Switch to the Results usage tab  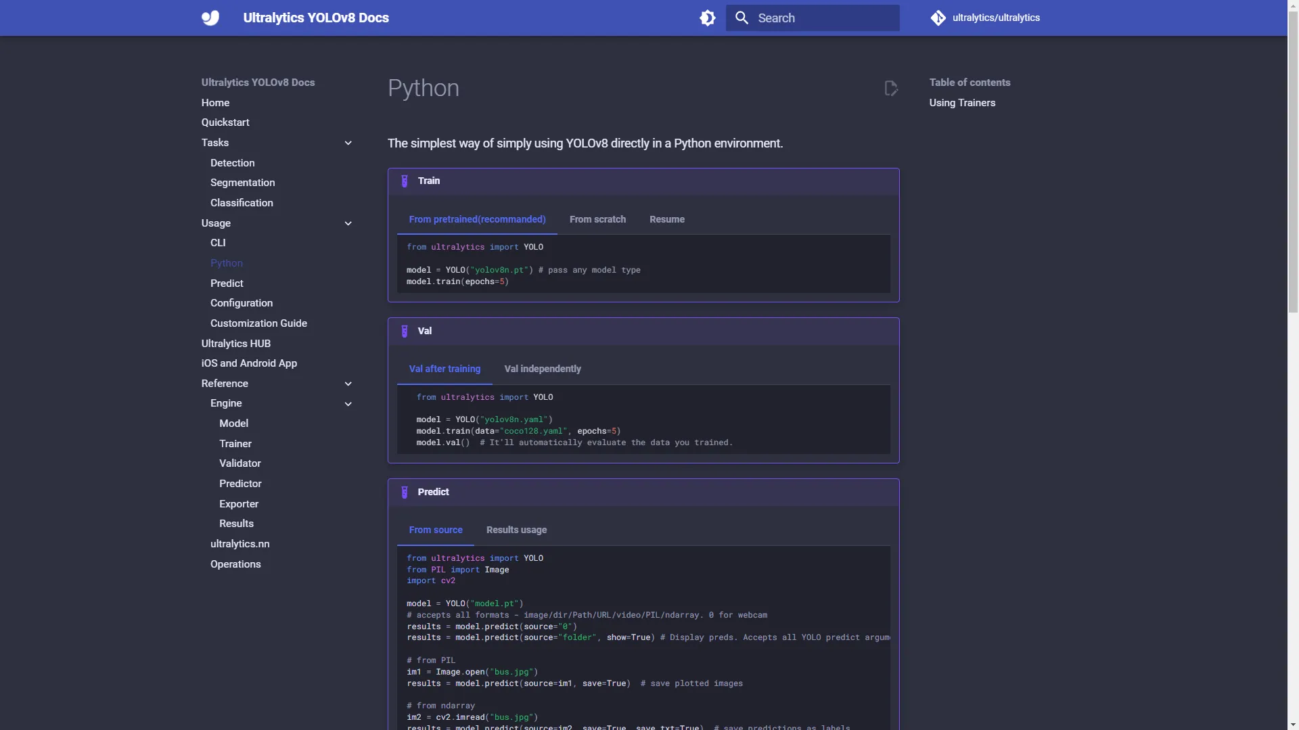[x=516, y=530]
